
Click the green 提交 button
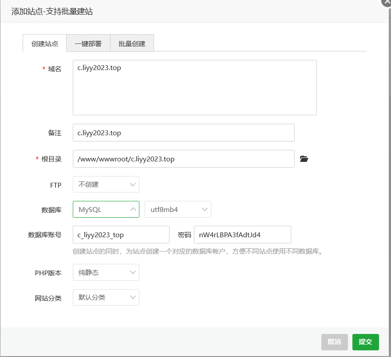pos(366,342)
